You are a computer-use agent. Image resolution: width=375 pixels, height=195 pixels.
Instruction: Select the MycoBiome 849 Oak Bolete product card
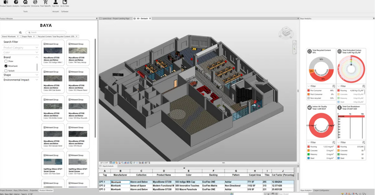(x=53, y=81)
